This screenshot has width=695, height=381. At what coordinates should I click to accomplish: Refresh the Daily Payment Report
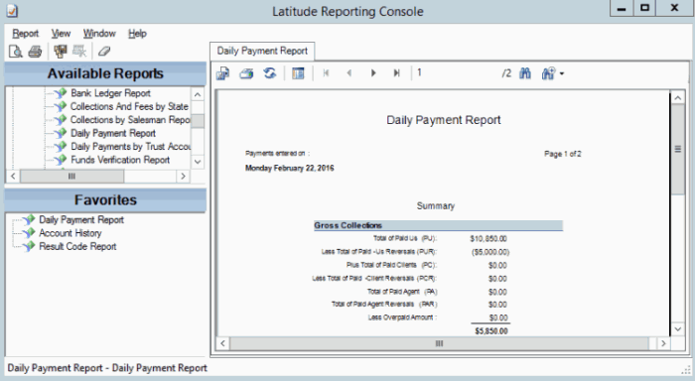pos(270,73)
